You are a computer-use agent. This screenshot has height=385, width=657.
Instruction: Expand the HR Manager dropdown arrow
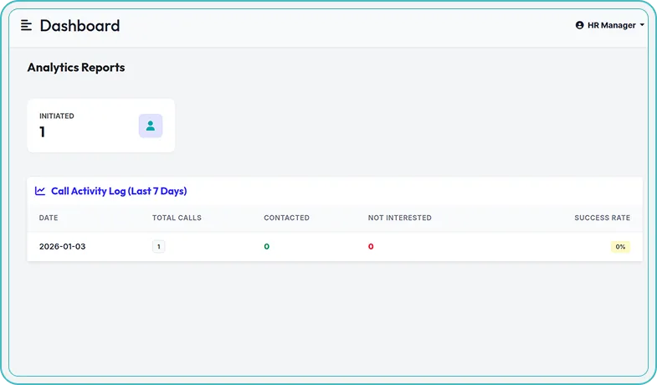coord(642,25)
